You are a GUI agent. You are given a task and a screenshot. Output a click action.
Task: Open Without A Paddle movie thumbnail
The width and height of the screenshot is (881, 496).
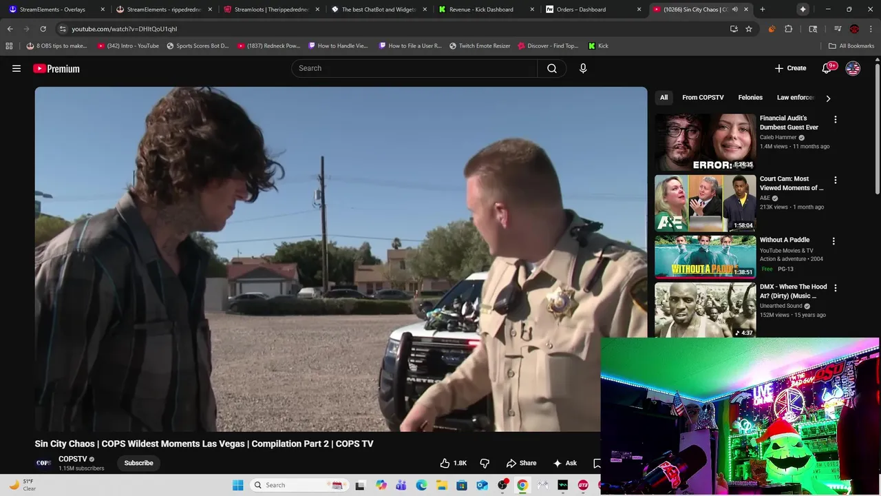[x=705, y=256]
